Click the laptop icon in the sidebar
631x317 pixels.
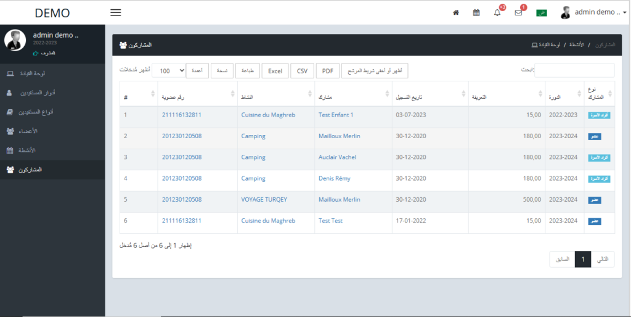click(10, 74)
